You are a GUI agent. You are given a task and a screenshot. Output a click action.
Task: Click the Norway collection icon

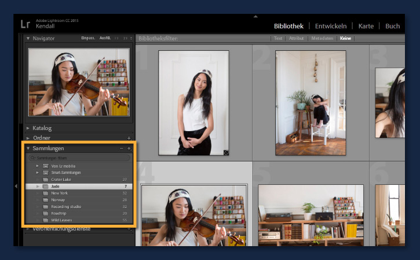click(x=46, y=200)
